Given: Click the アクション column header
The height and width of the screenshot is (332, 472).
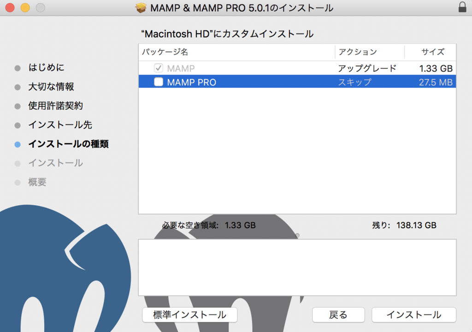Looking at the screenshot, I should click(358, 52).
